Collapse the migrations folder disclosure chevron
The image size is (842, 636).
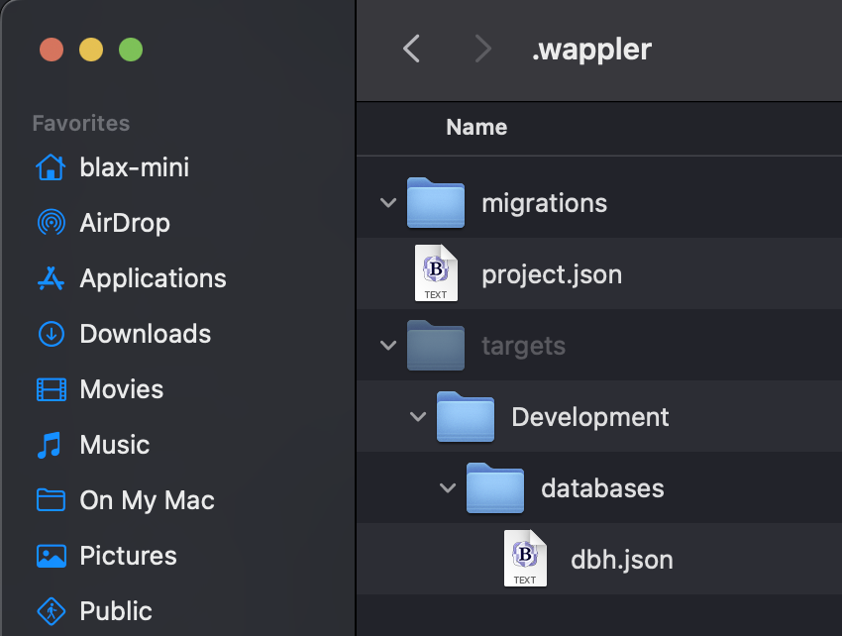388,202
